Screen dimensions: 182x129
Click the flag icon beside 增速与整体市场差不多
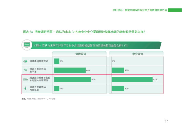point(25,70)
